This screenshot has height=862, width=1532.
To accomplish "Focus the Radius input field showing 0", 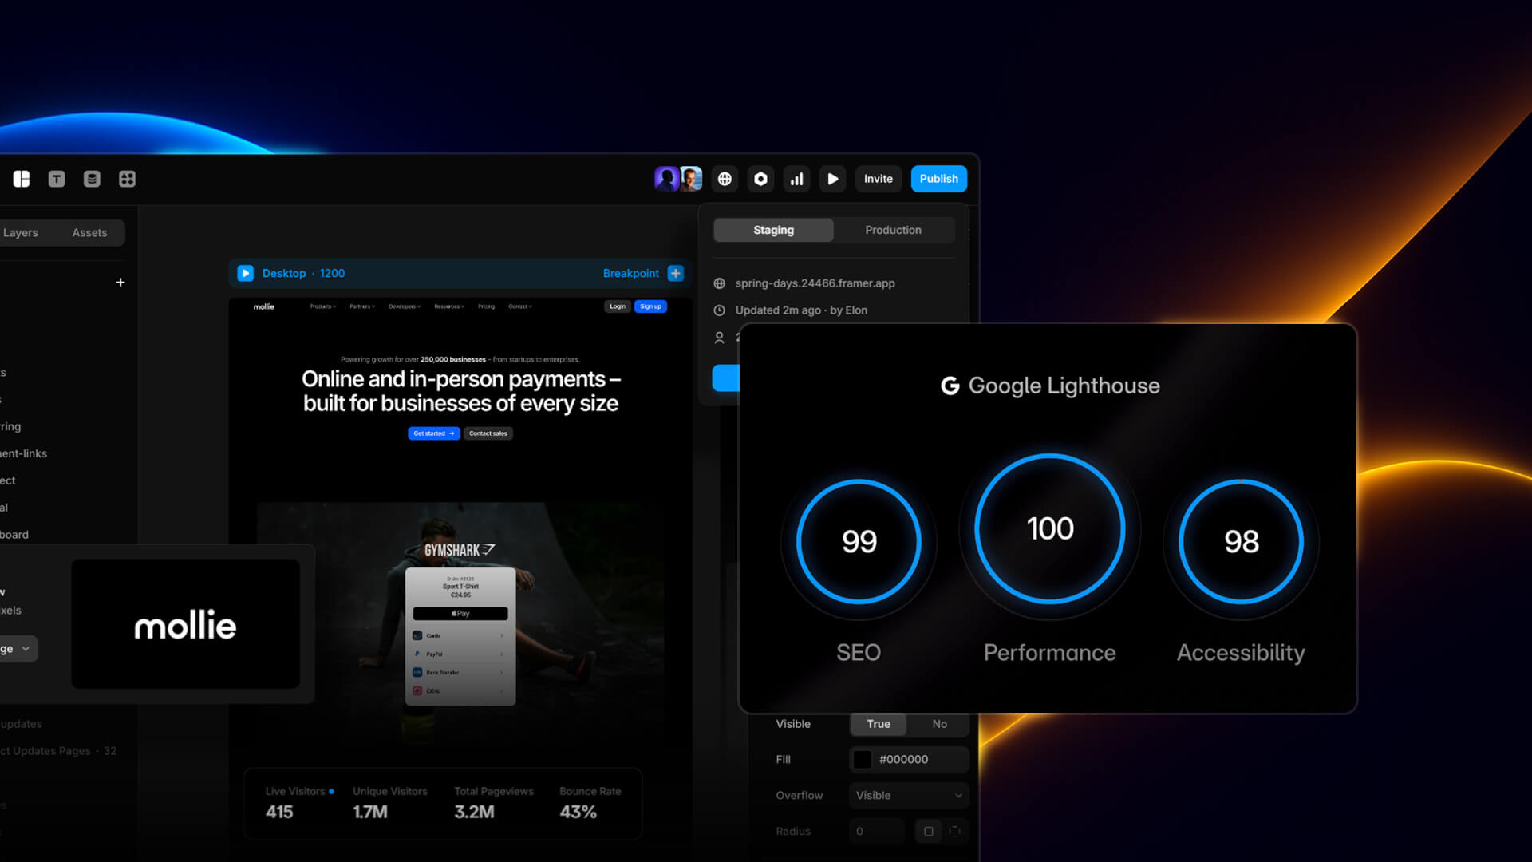I will pyautogui.click(x=876, y=831).
